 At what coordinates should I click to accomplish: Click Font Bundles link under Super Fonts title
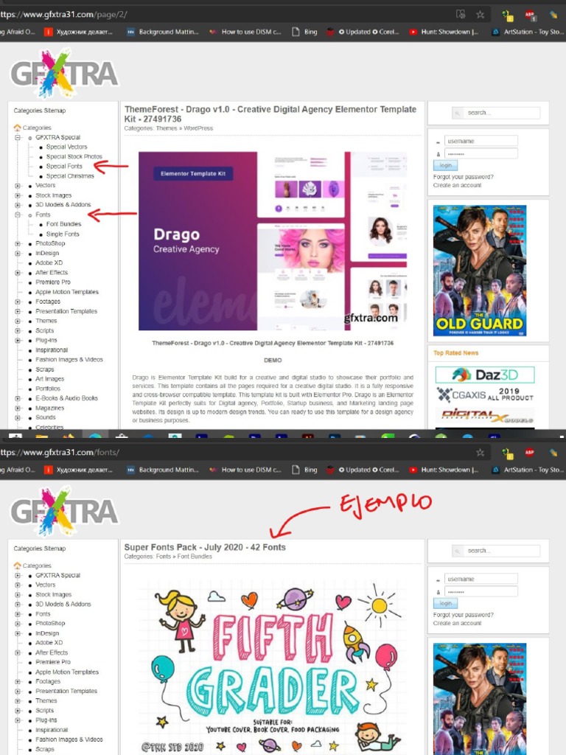[x=195, y=556]
